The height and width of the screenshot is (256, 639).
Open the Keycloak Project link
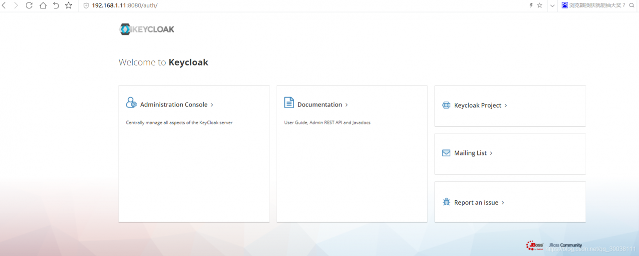pos(478,106)
